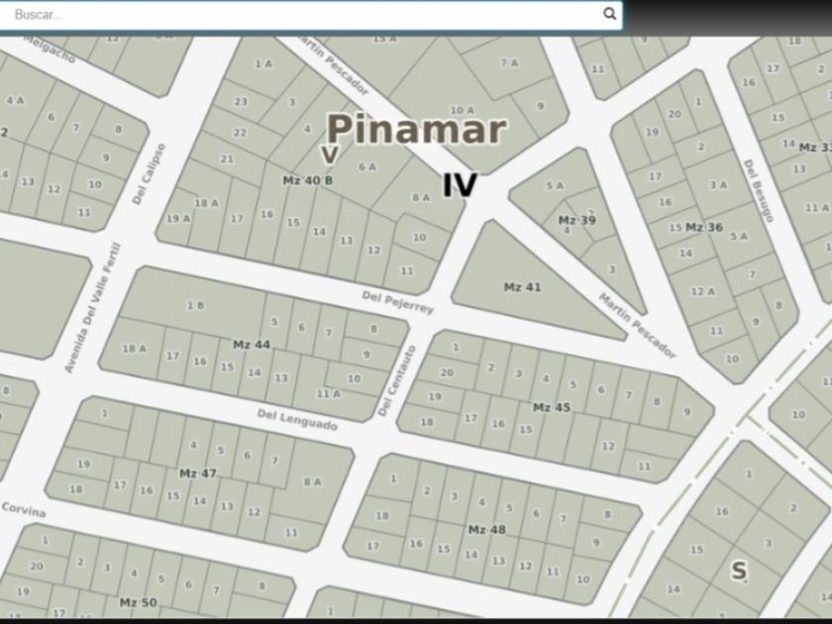Viewport: 832px width, 624px height.
Task: Select the Mz 40 B block label
Action: (x=308, y=180)
